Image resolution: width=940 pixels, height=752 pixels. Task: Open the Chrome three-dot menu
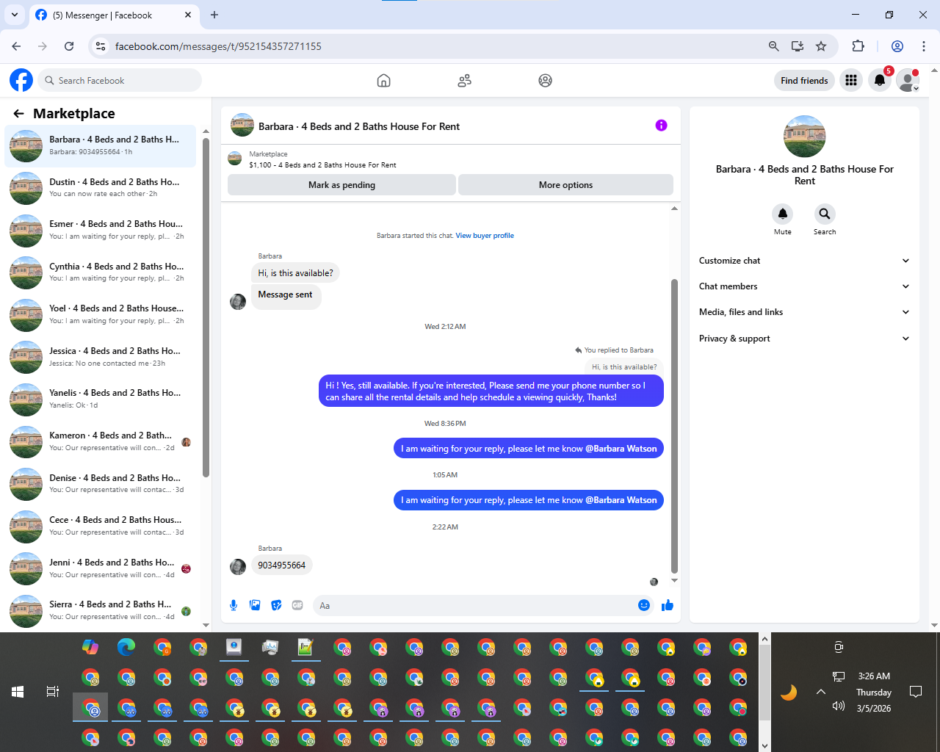[x=924, y=46]
